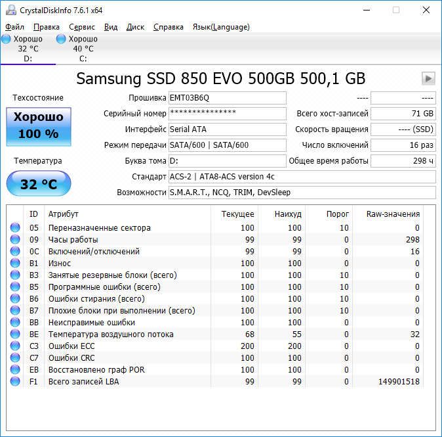
Task: Click the Прошивка field EMT03B6Q
Action: [228, 98]
